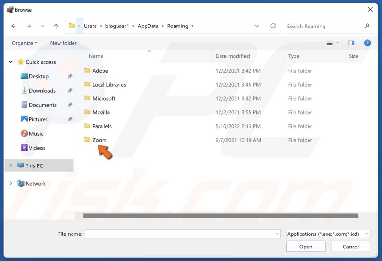
Task: Change the view layout icon
Action: click(329, 43)
